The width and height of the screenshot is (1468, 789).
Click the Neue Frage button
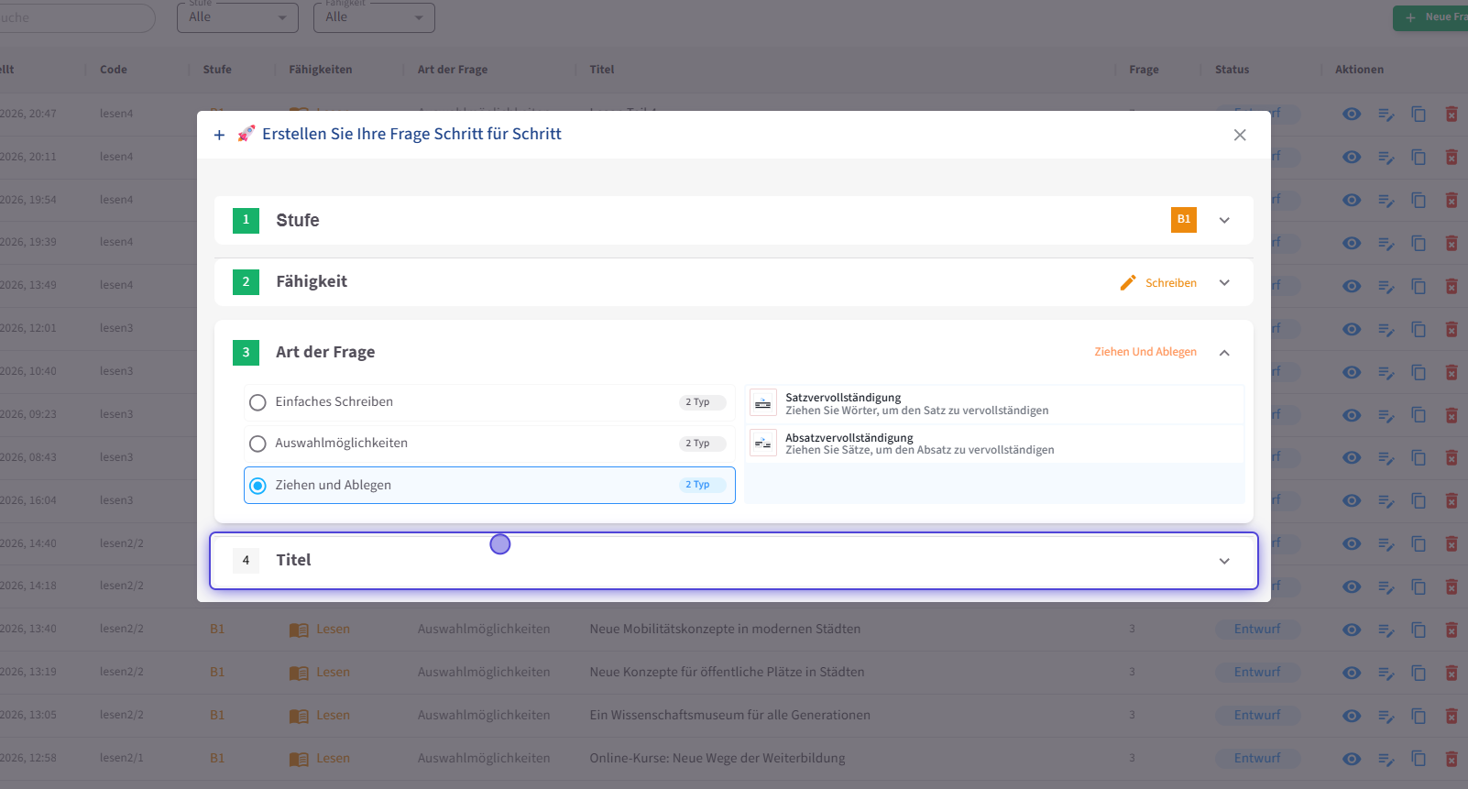[1433, 17]
